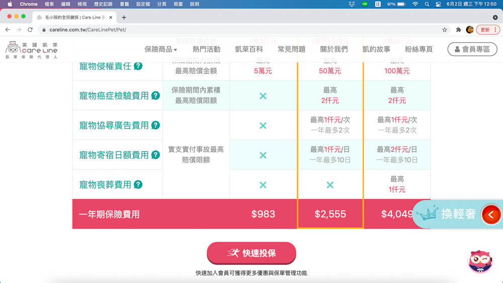Open Chrome 歷史記錄 menu

coord(103,4)
